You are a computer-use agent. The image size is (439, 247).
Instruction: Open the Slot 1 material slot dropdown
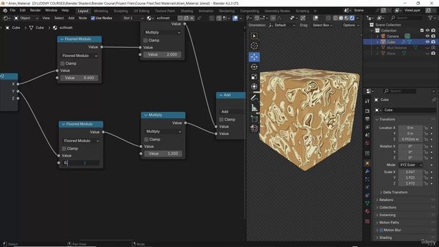click(133, 18)
